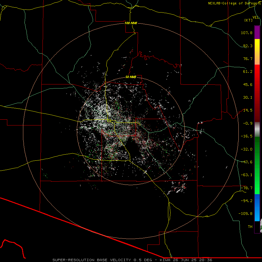
Task: Click the 30.1 legend value
Action: [x=248, y=98]
